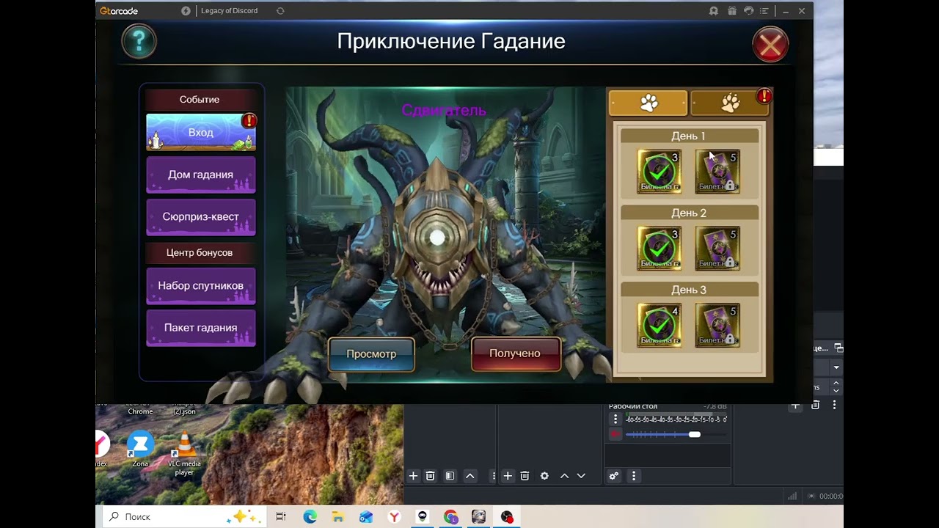Click the Просмотр button
The height and width of the screenshot is (528, 939).
371,354
